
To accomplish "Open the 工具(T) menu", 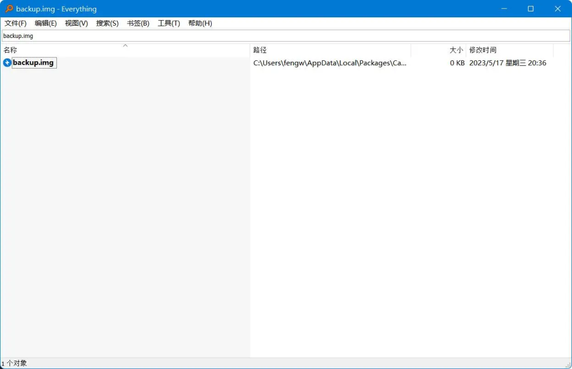I will [169, 23].
